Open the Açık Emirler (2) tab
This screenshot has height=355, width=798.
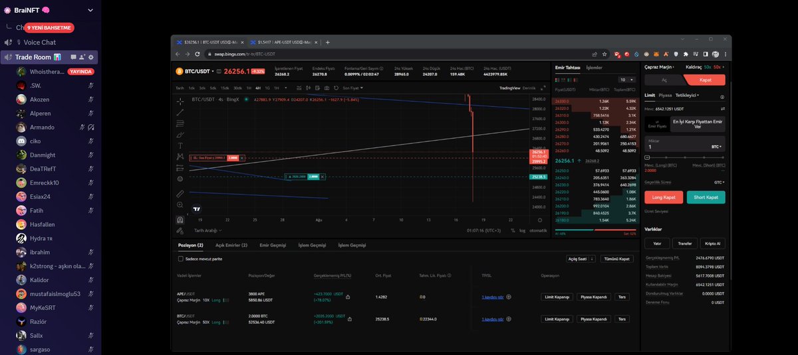pyautogui.click(x=231, y=245)
